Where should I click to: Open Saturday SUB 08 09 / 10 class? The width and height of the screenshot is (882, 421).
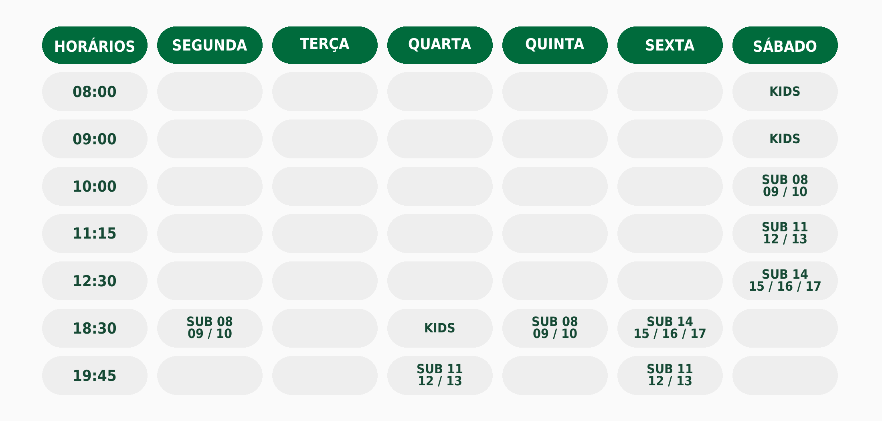tap(785, 186)
